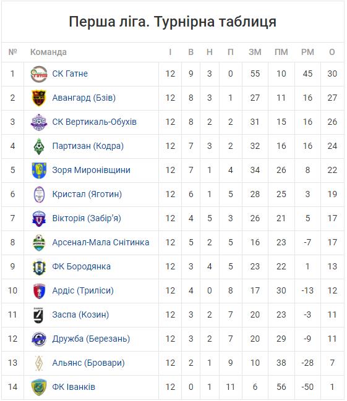Open the Альянс (Бровари) team page
The width and height of the screenshot is (347, 401).
coord(88,363)
